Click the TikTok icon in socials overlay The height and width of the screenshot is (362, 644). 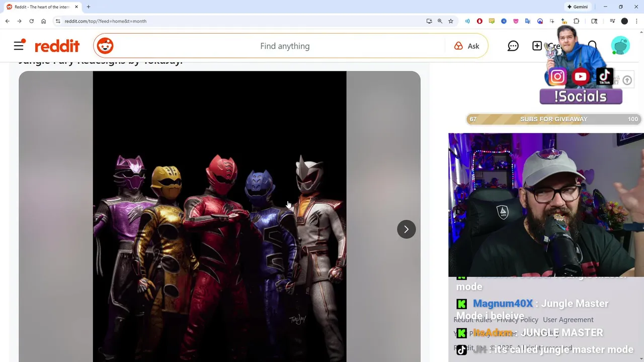click(x=604, y=77)
